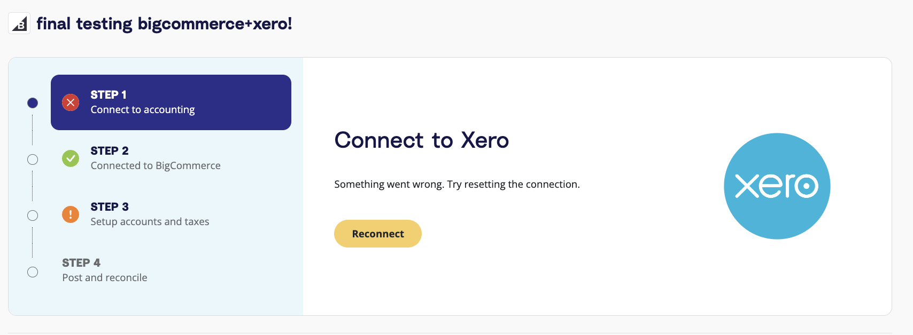Select the filled progress dot for Step 1
Viewport: 913px width, 335px height.
click(x=33, y=103)
